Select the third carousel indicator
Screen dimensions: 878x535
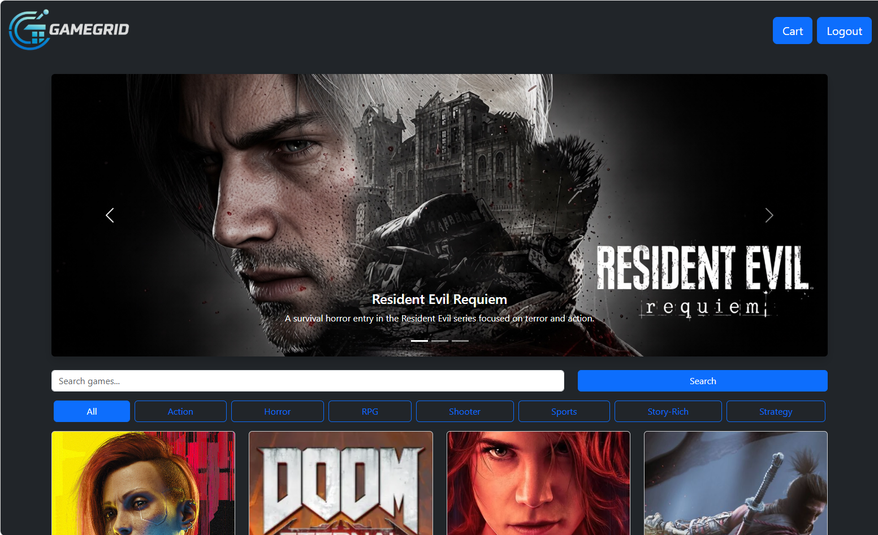[x=460, y=341]
